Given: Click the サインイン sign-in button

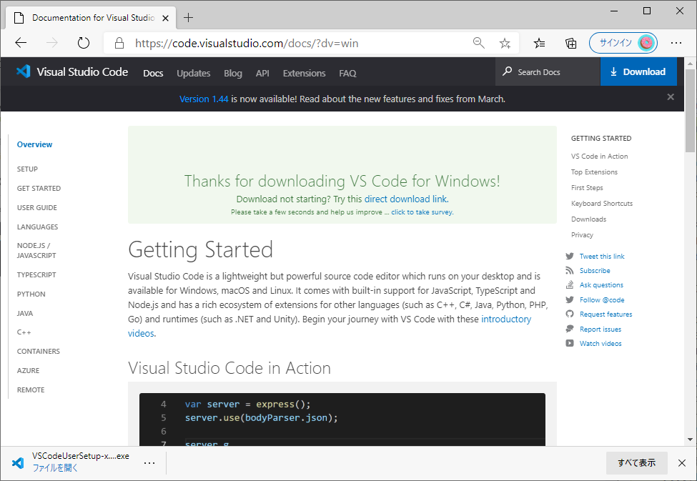Looking at the screenshot, I should (623, 43).
